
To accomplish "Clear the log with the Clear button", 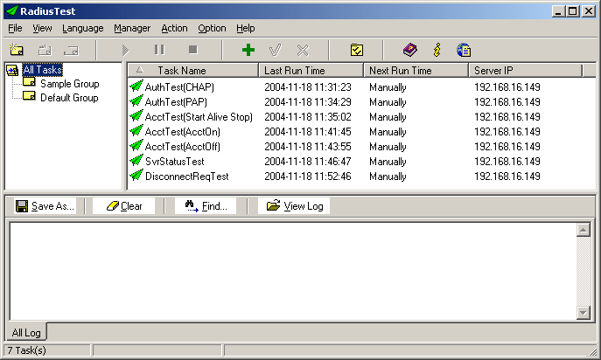I will [x=124, y=206].
